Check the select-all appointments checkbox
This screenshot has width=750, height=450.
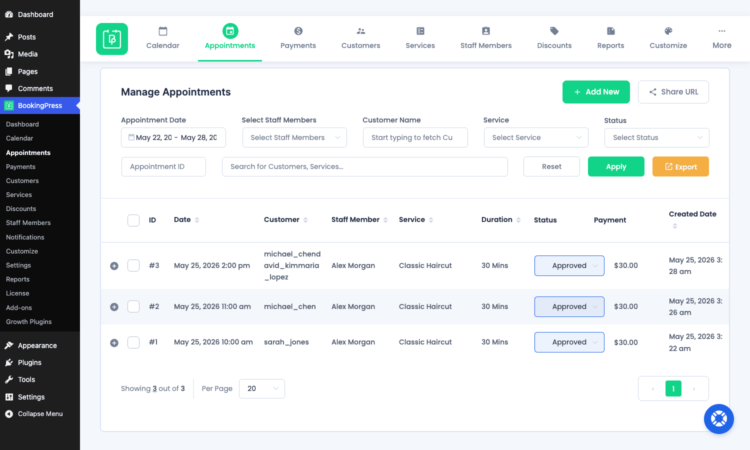click(133, 220)
